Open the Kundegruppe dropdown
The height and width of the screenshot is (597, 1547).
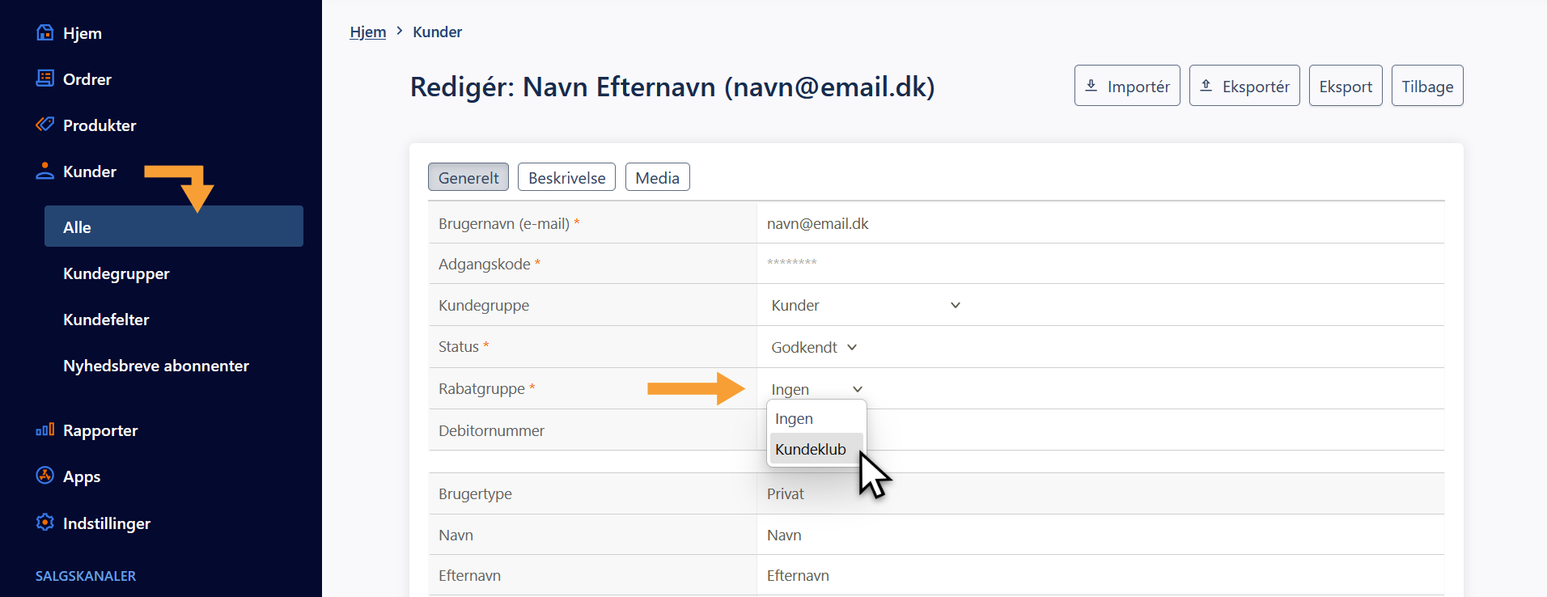click(x=864, y=305)
